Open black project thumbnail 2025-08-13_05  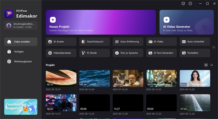95,103
